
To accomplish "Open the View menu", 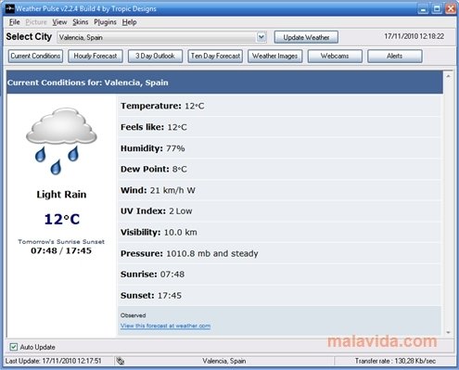I will coord(59,22).
